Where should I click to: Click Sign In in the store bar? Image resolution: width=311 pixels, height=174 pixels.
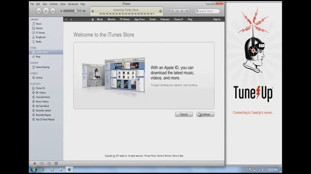click(217, 19)
